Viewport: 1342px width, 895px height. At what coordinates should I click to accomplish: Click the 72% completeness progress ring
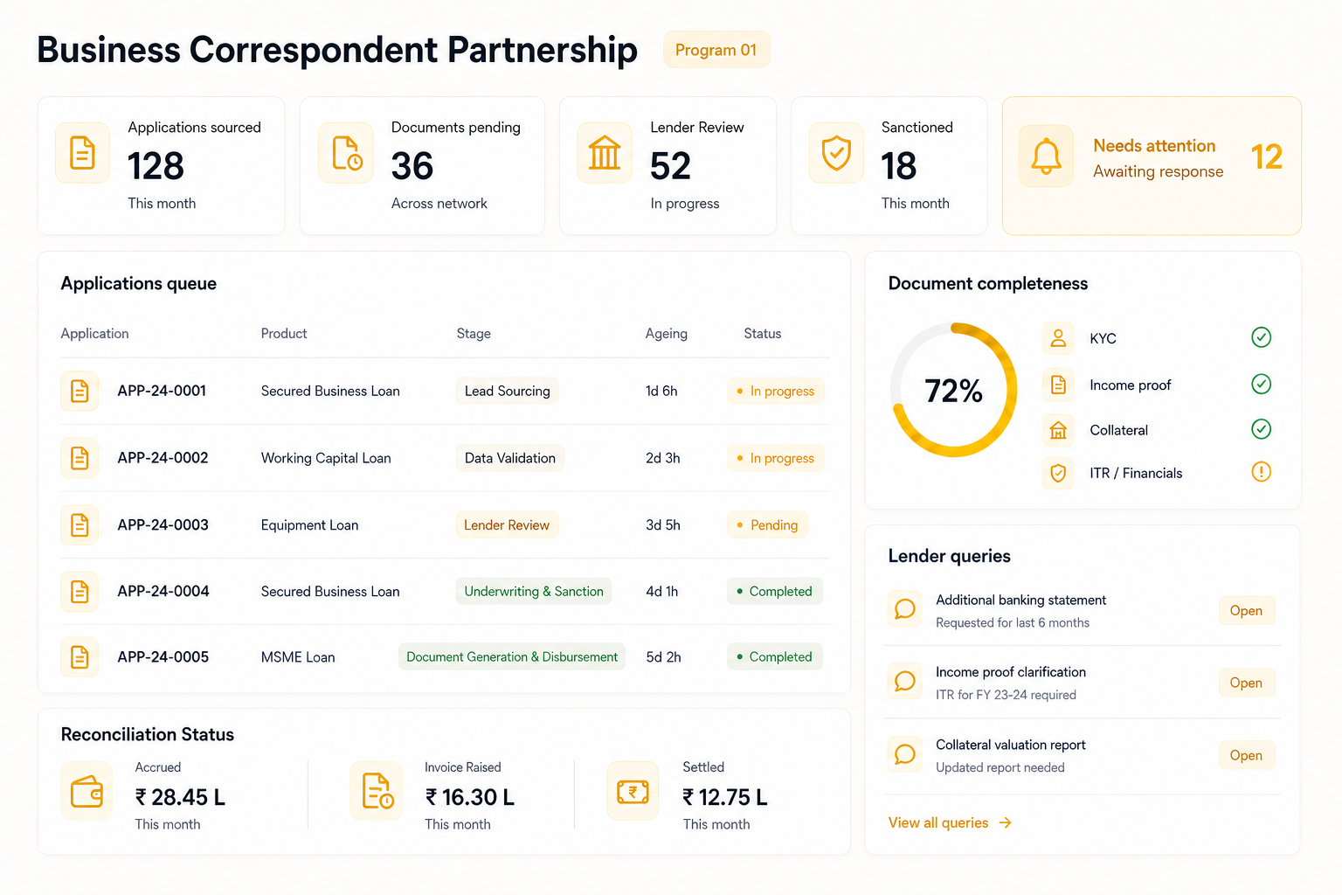[x=954, y=390]
